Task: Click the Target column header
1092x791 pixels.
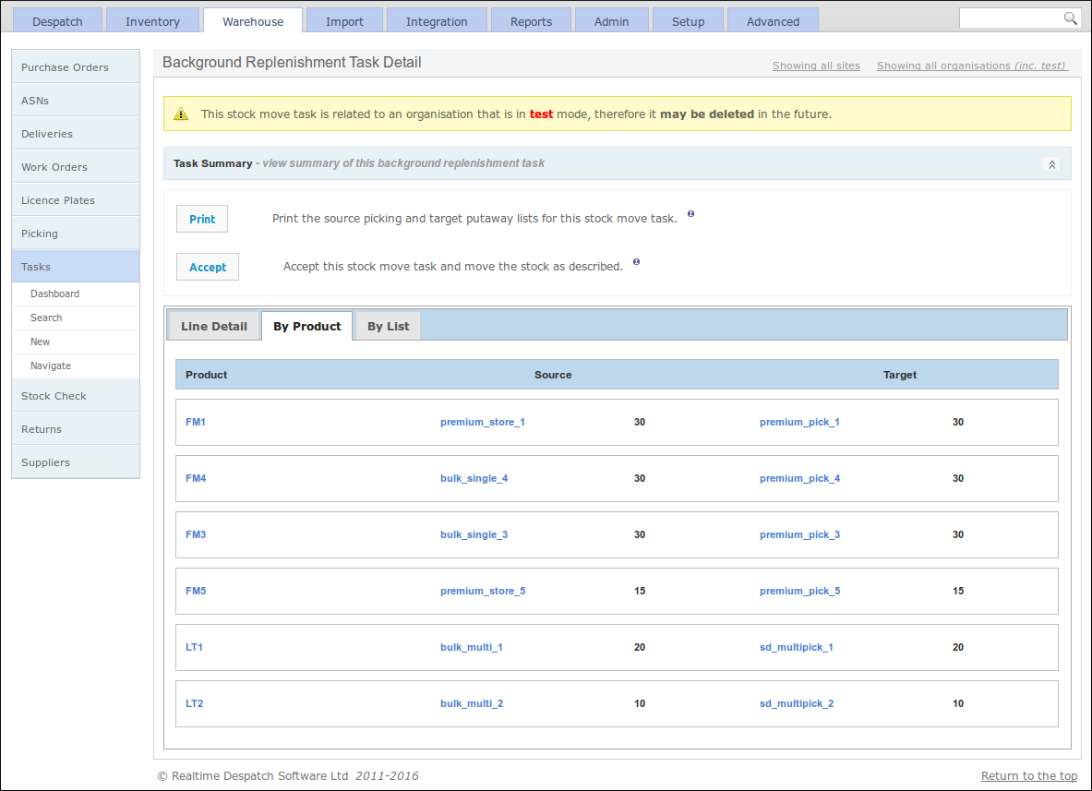Action: coord(900,375)
